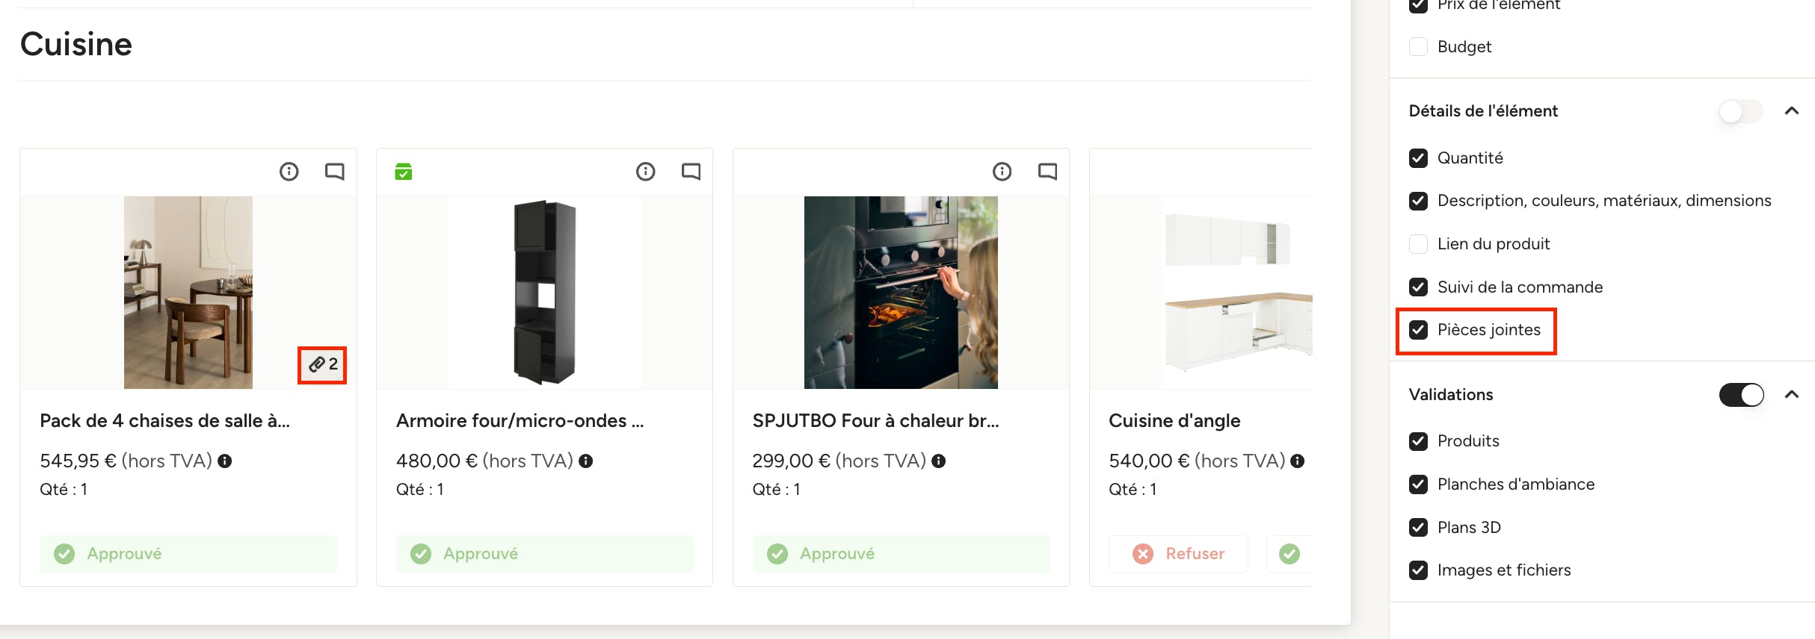Approve Cuisine d'angle with green check button
The image size is (1815, 639).
click(x=1289, y=554)
